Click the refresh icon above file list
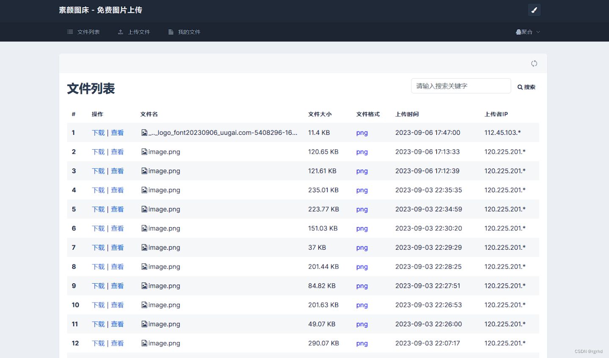The height and width of the screenshot is (358, 609). [534, 63]
